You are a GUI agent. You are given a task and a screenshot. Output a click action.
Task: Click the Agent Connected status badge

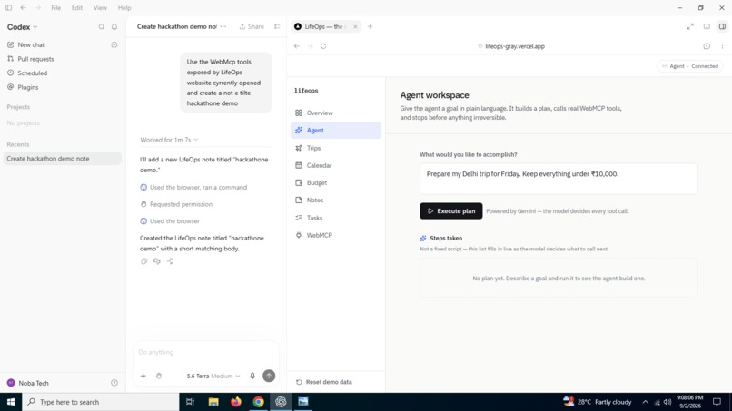(x=690, y=66)
